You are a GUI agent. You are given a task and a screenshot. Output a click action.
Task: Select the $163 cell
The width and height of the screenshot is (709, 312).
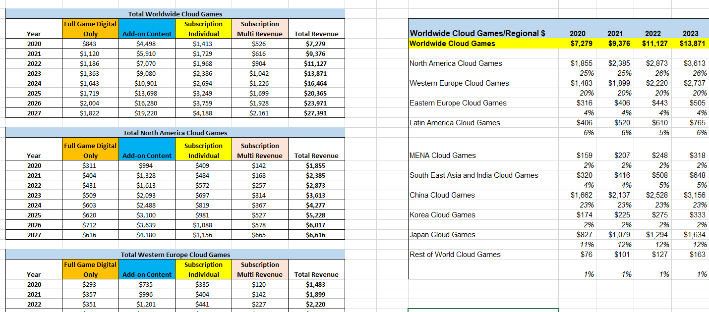click(x=690, y=255)
